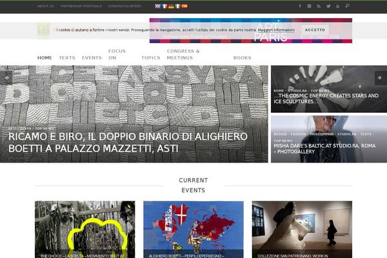Open The Choice La Scelta event thumbnail
Image resolution: width=387 pixels, height=258 pixels.
click(x=85, y=230)
